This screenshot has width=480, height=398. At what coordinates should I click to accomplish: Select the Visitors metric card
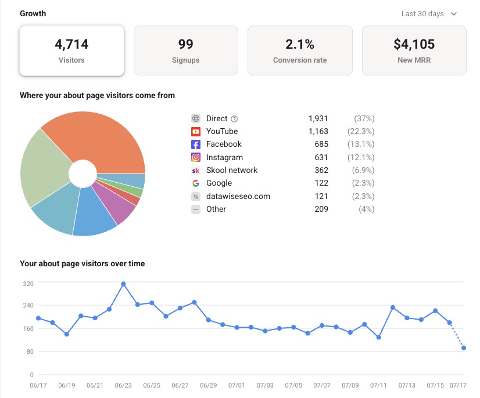(x=71, y=50)
